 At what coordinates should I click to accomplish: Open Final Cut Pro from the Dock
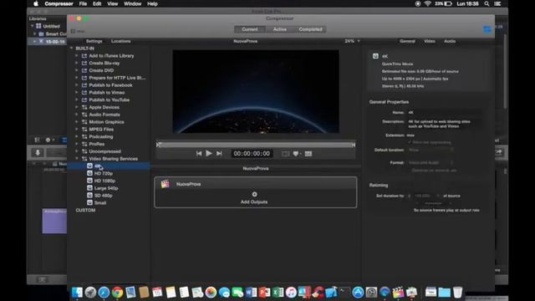tap(398, 293)
